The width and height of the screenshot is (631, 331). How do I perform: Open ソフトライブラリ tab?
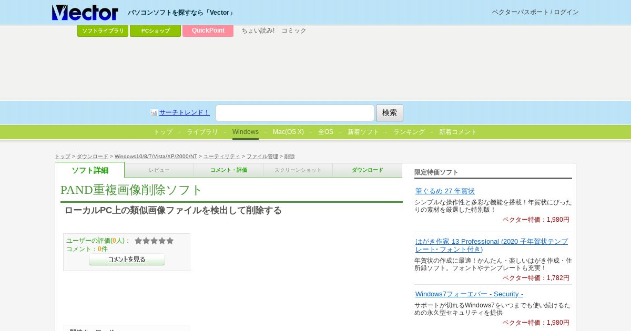[103, 30]
